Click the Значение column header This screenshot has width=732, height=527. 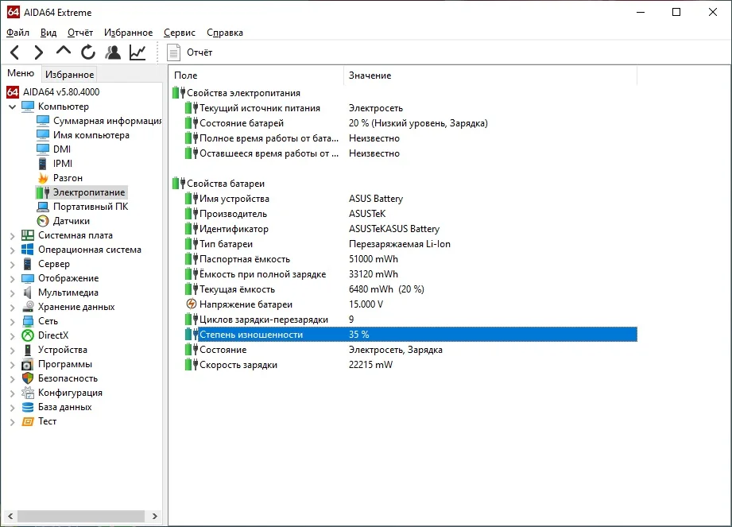[490, 76]
